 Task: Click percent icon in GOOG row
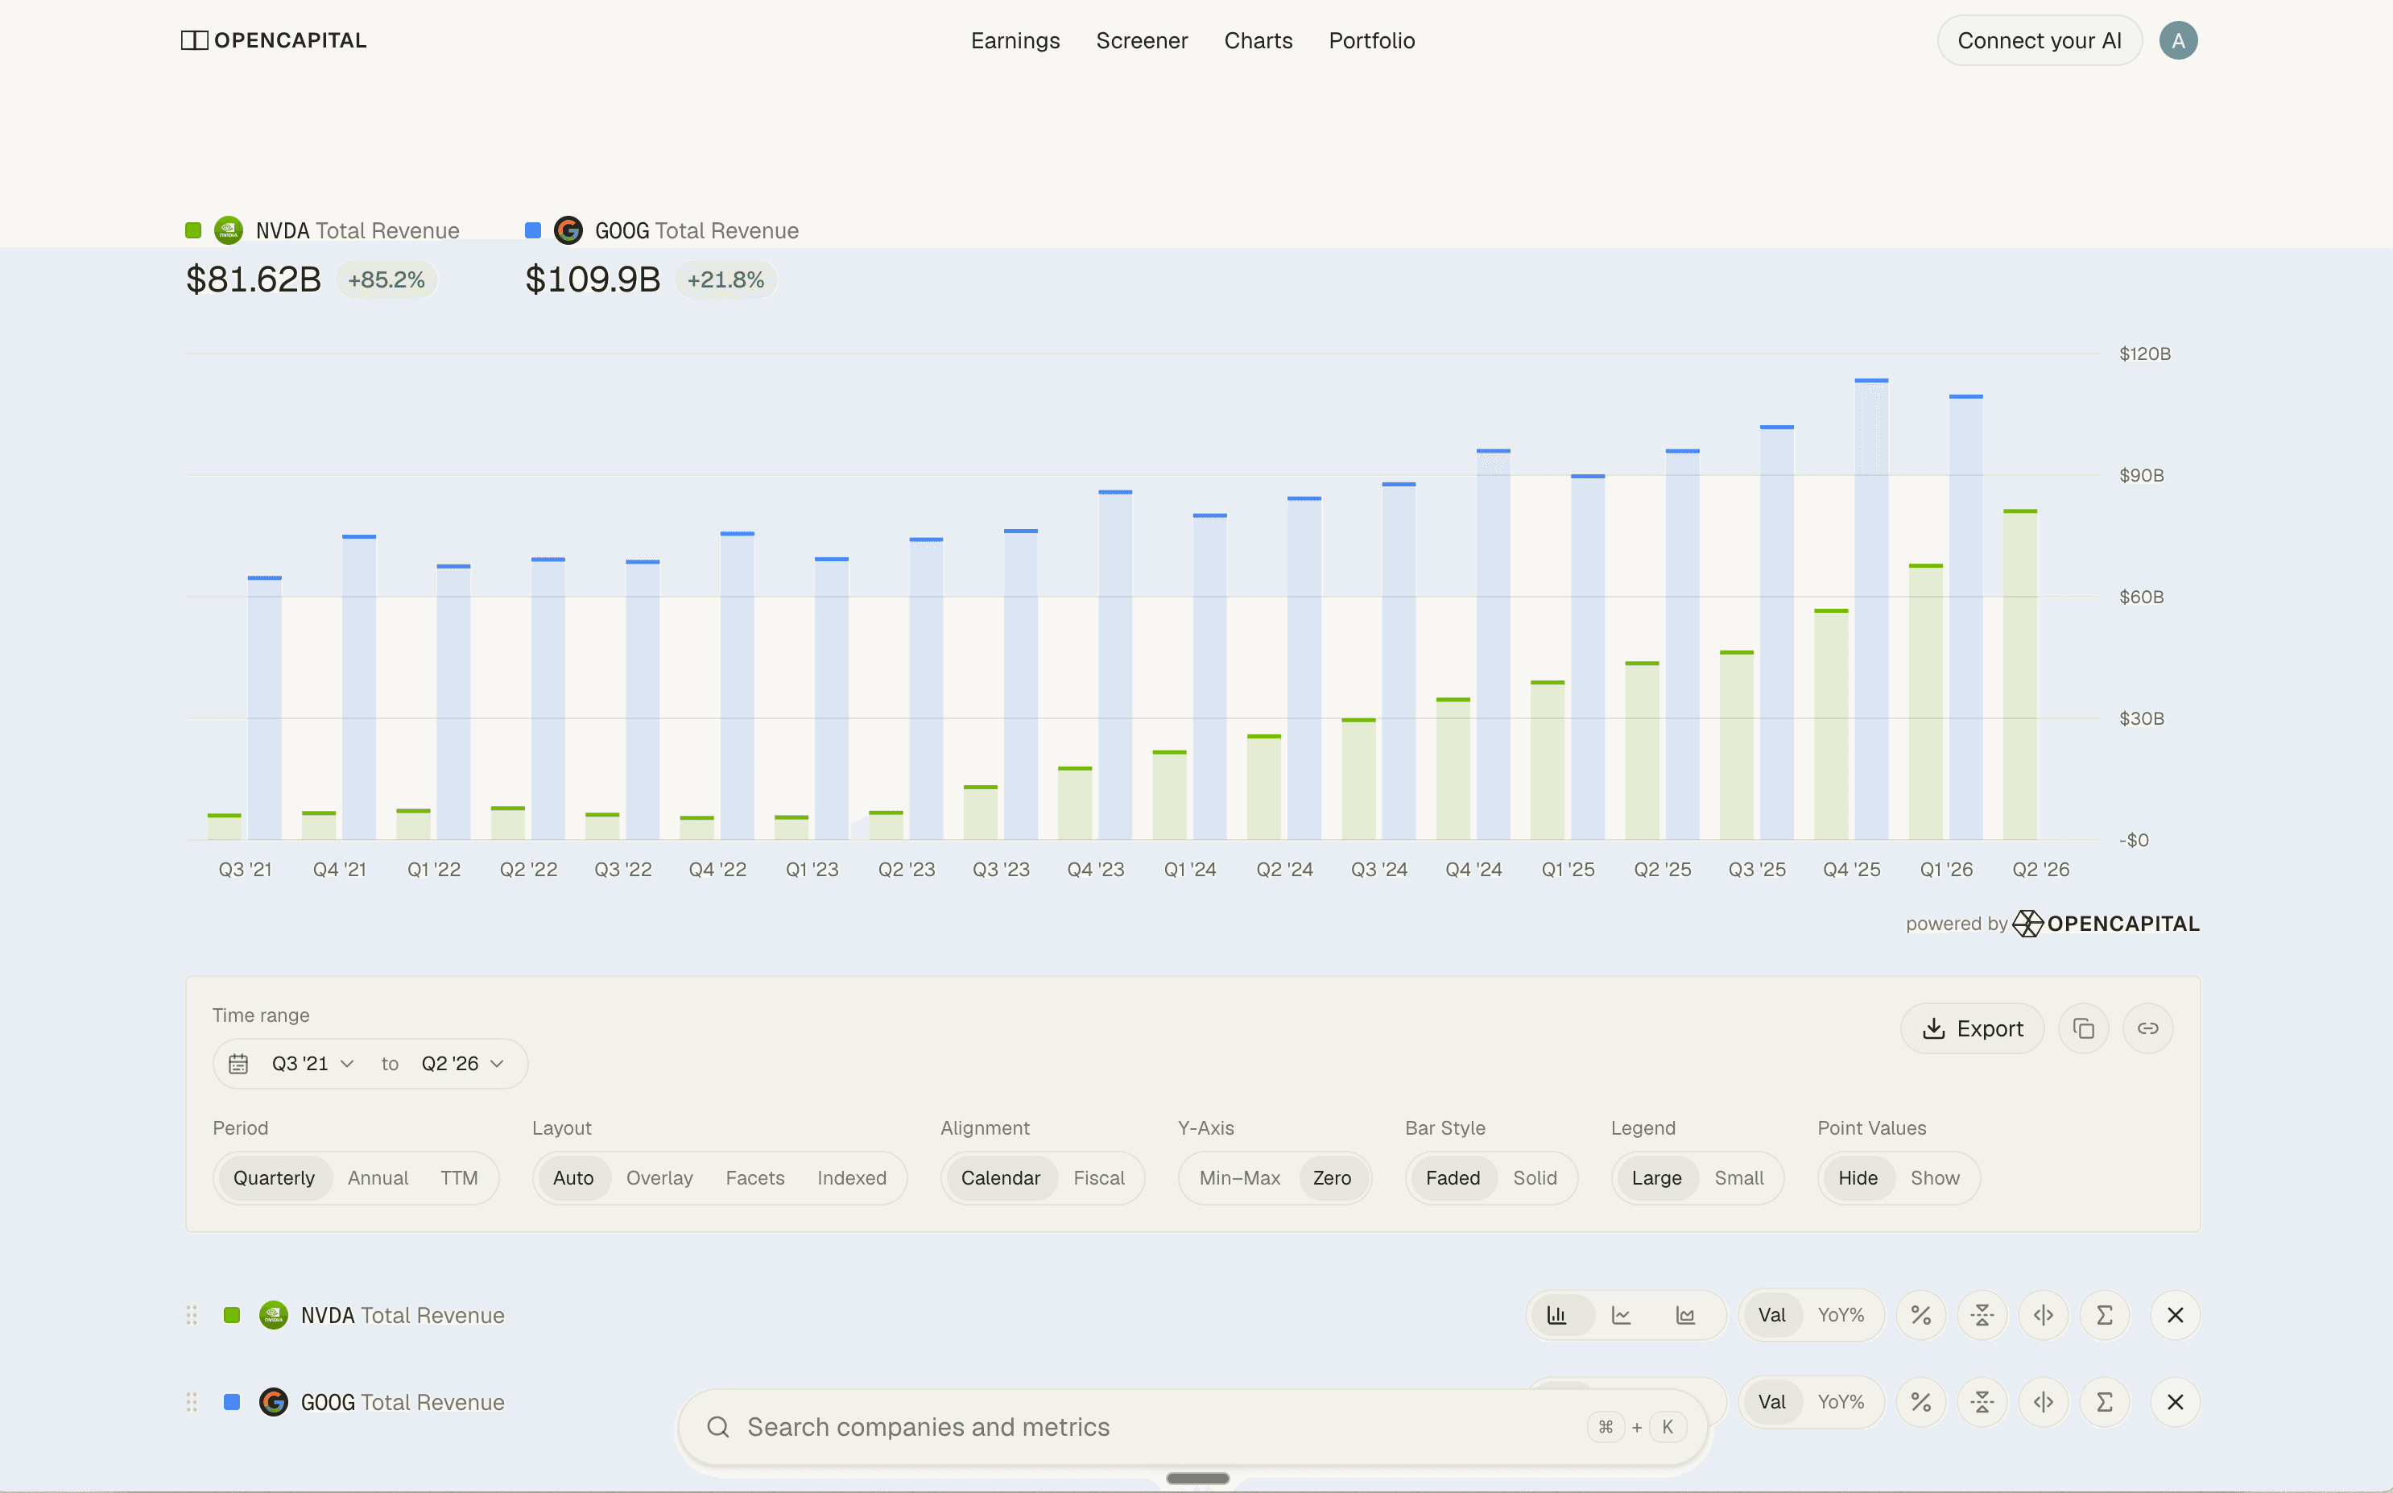1920,1402
